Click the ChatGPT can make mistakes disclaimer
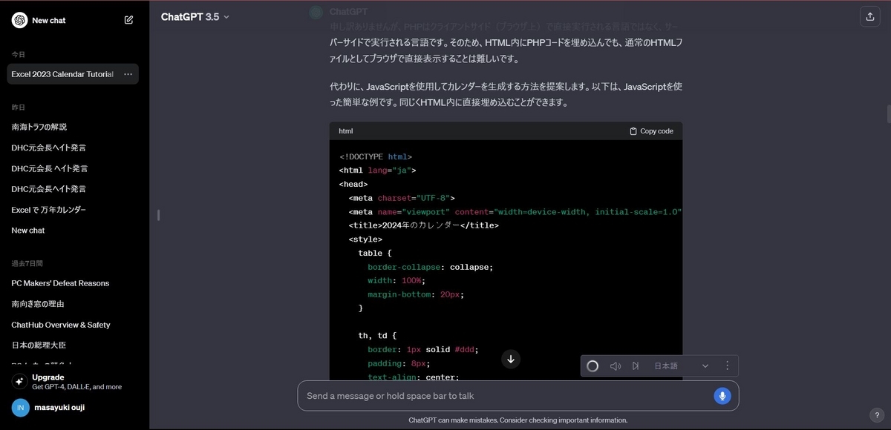This screenshot has width=891, height=430. tap(518, 420)
